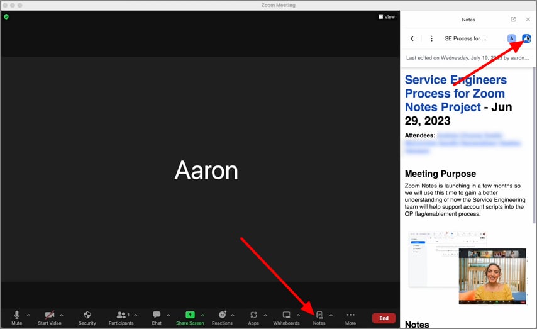Go back from the current note
The height and width of the screenshot is (329, 537).
coord(412,38)
